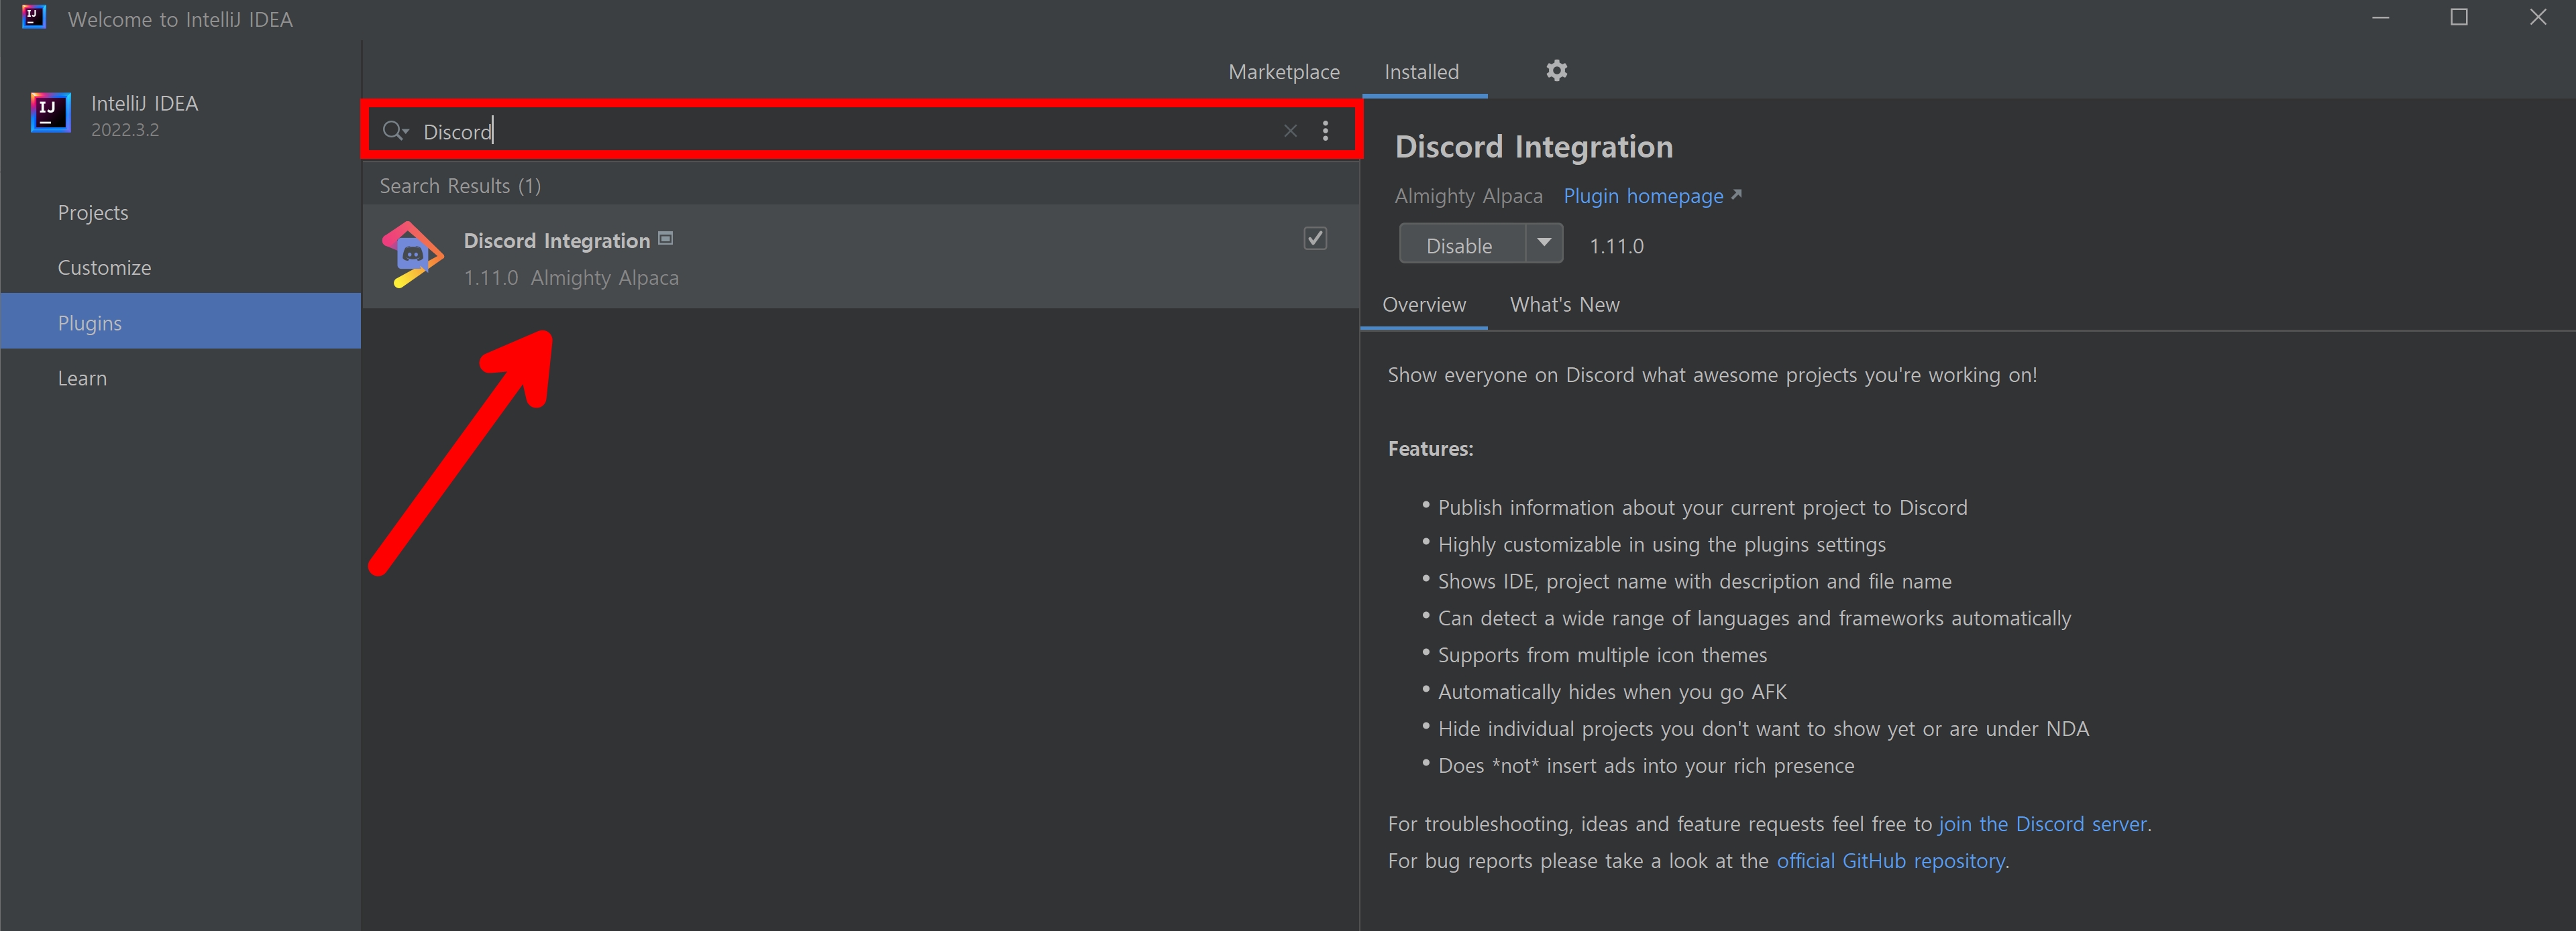
Task: Click the Search Results (1) header
Action: tap(460, 186)
